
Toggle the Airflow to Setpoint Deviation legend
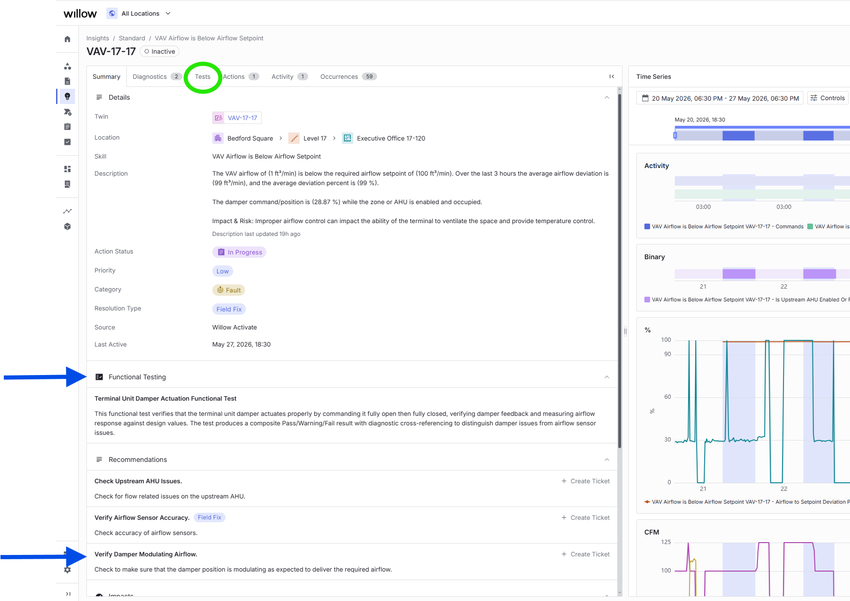click(746, 502)
